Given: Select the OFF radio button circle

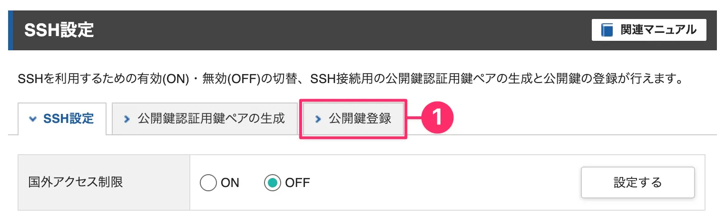Looking at the screenshot, I should (x=273, y=183).
